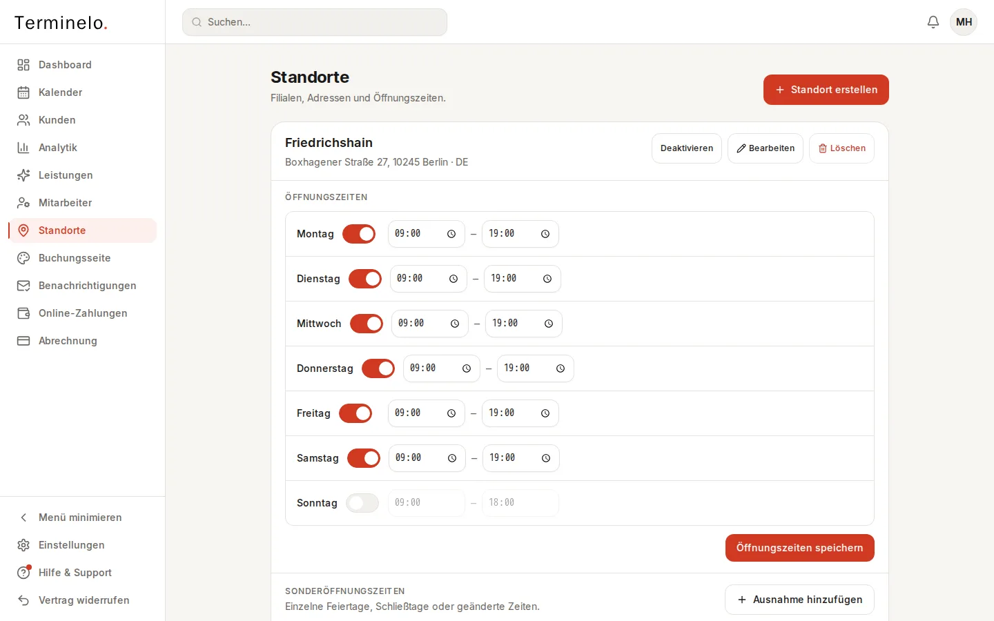This screenshot has height=621, width=994.
Task: Click the Terminelo logo
Action: 61,23
